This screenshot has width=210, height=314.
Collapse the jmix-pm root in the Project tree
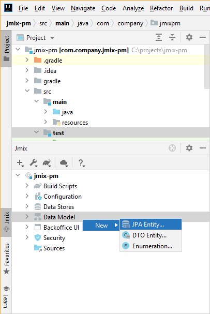pos(18,49)
